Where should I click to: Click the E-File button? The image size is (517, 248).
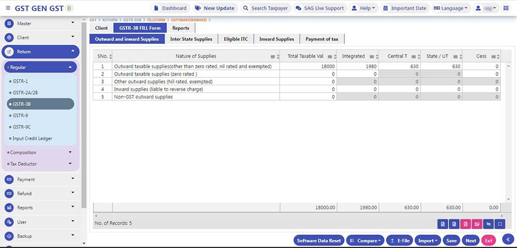tap(400, 240)
